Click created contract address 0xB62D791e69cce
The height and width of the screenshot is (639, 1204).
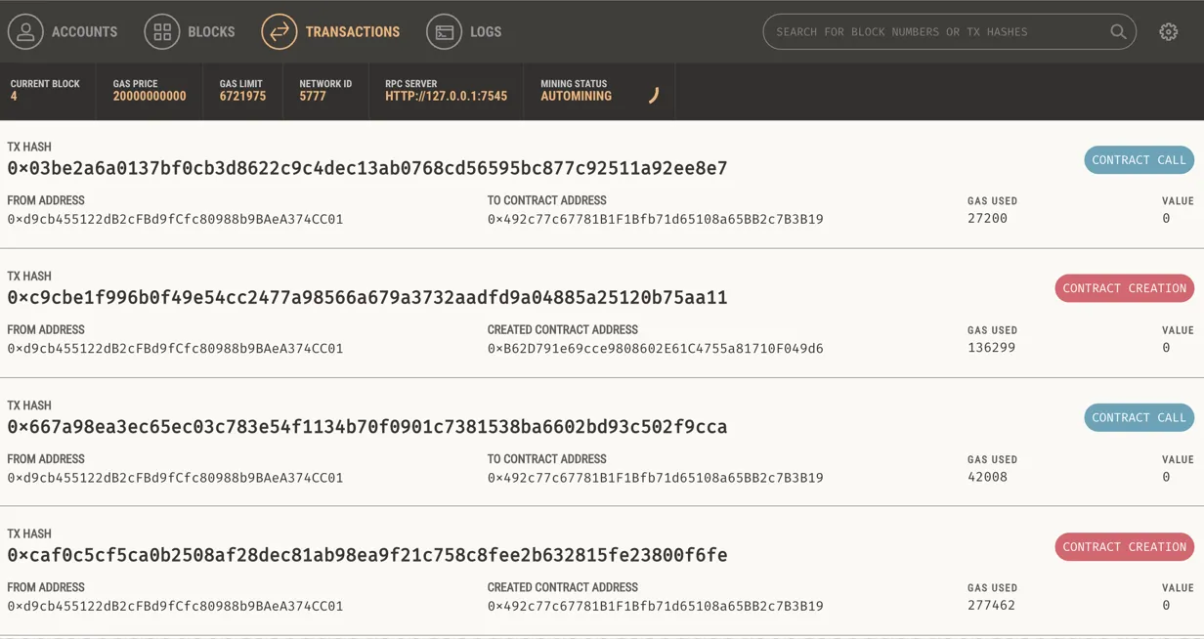pos(656,348)
